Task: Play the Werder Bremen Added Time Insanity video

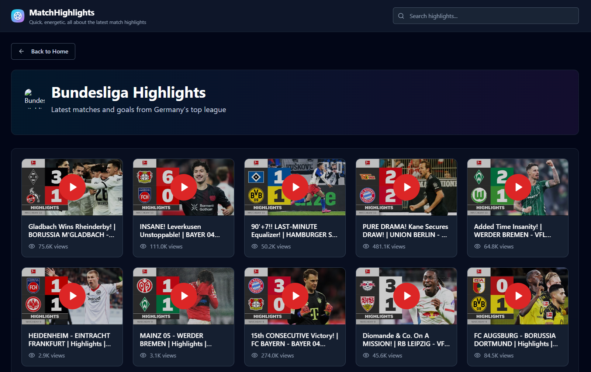Action: 518,187
